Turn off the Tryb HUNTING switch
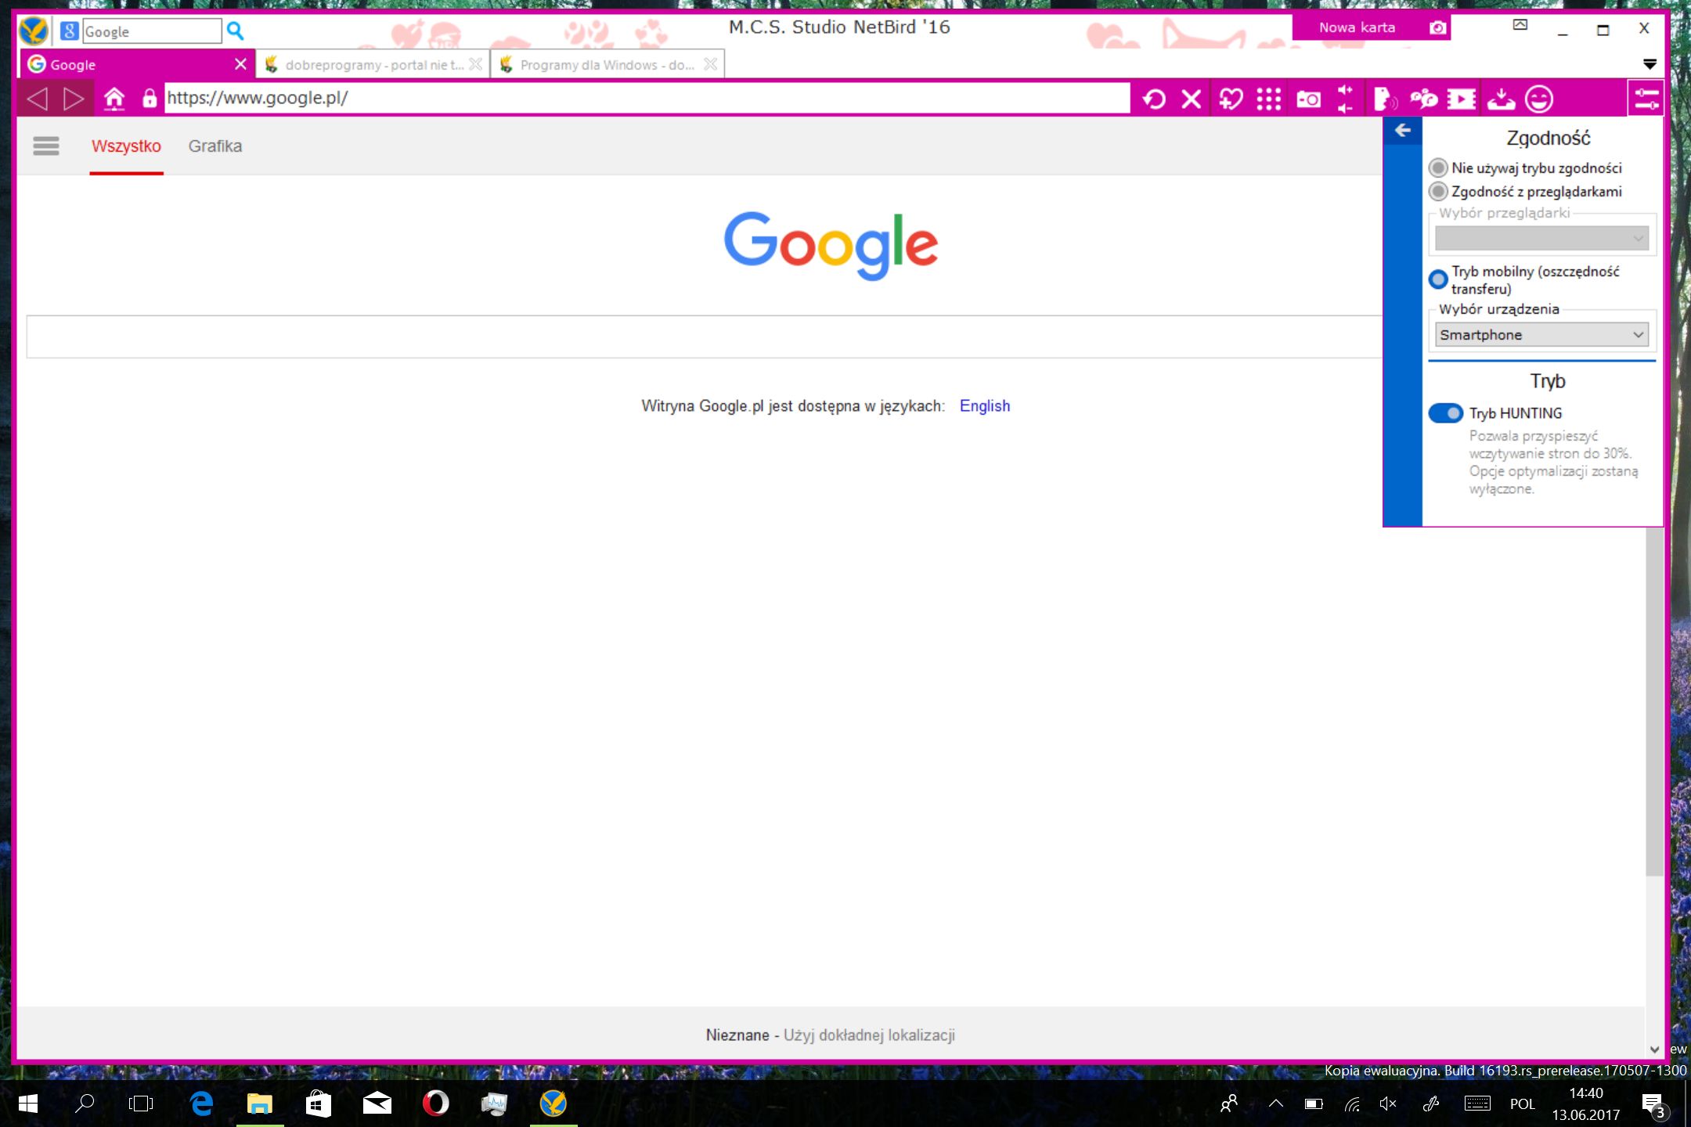The image size is (1691, 1127). [x=1445, y=412]
